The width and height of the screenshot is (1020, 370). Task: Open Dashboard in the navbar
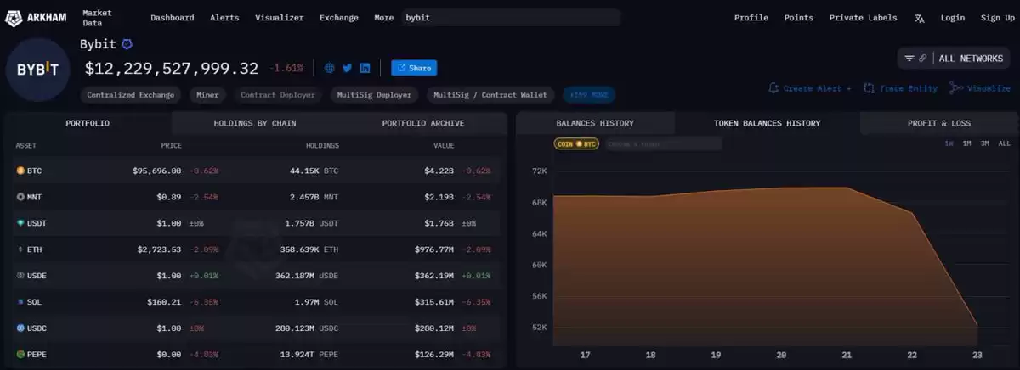173,18
